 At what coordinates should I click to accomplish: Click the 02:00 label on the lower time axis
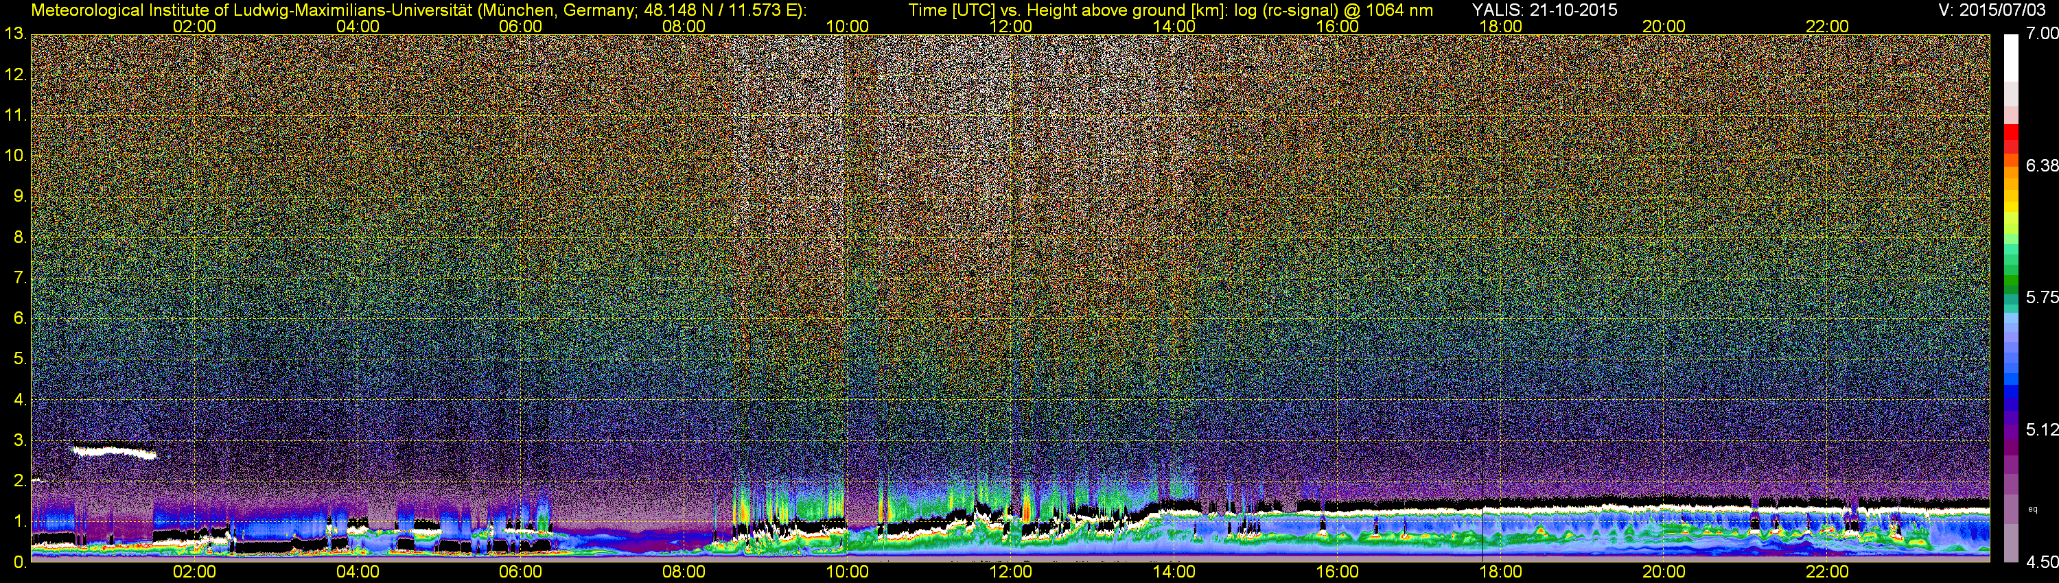pyautogui.click(x=194, y=572)
